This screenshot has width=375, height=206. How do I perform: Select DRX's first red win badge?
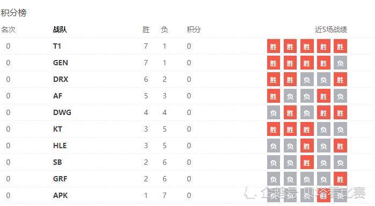point(274,79)
